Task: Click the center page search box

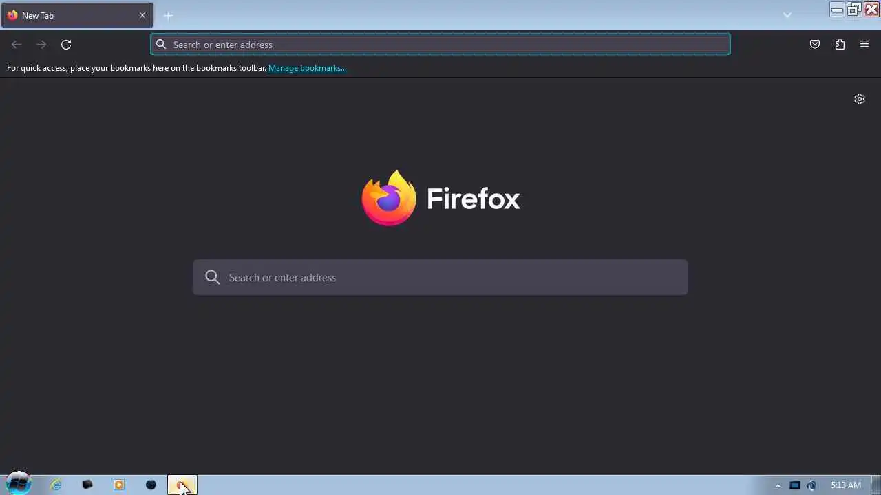Action: pos(440,277)
